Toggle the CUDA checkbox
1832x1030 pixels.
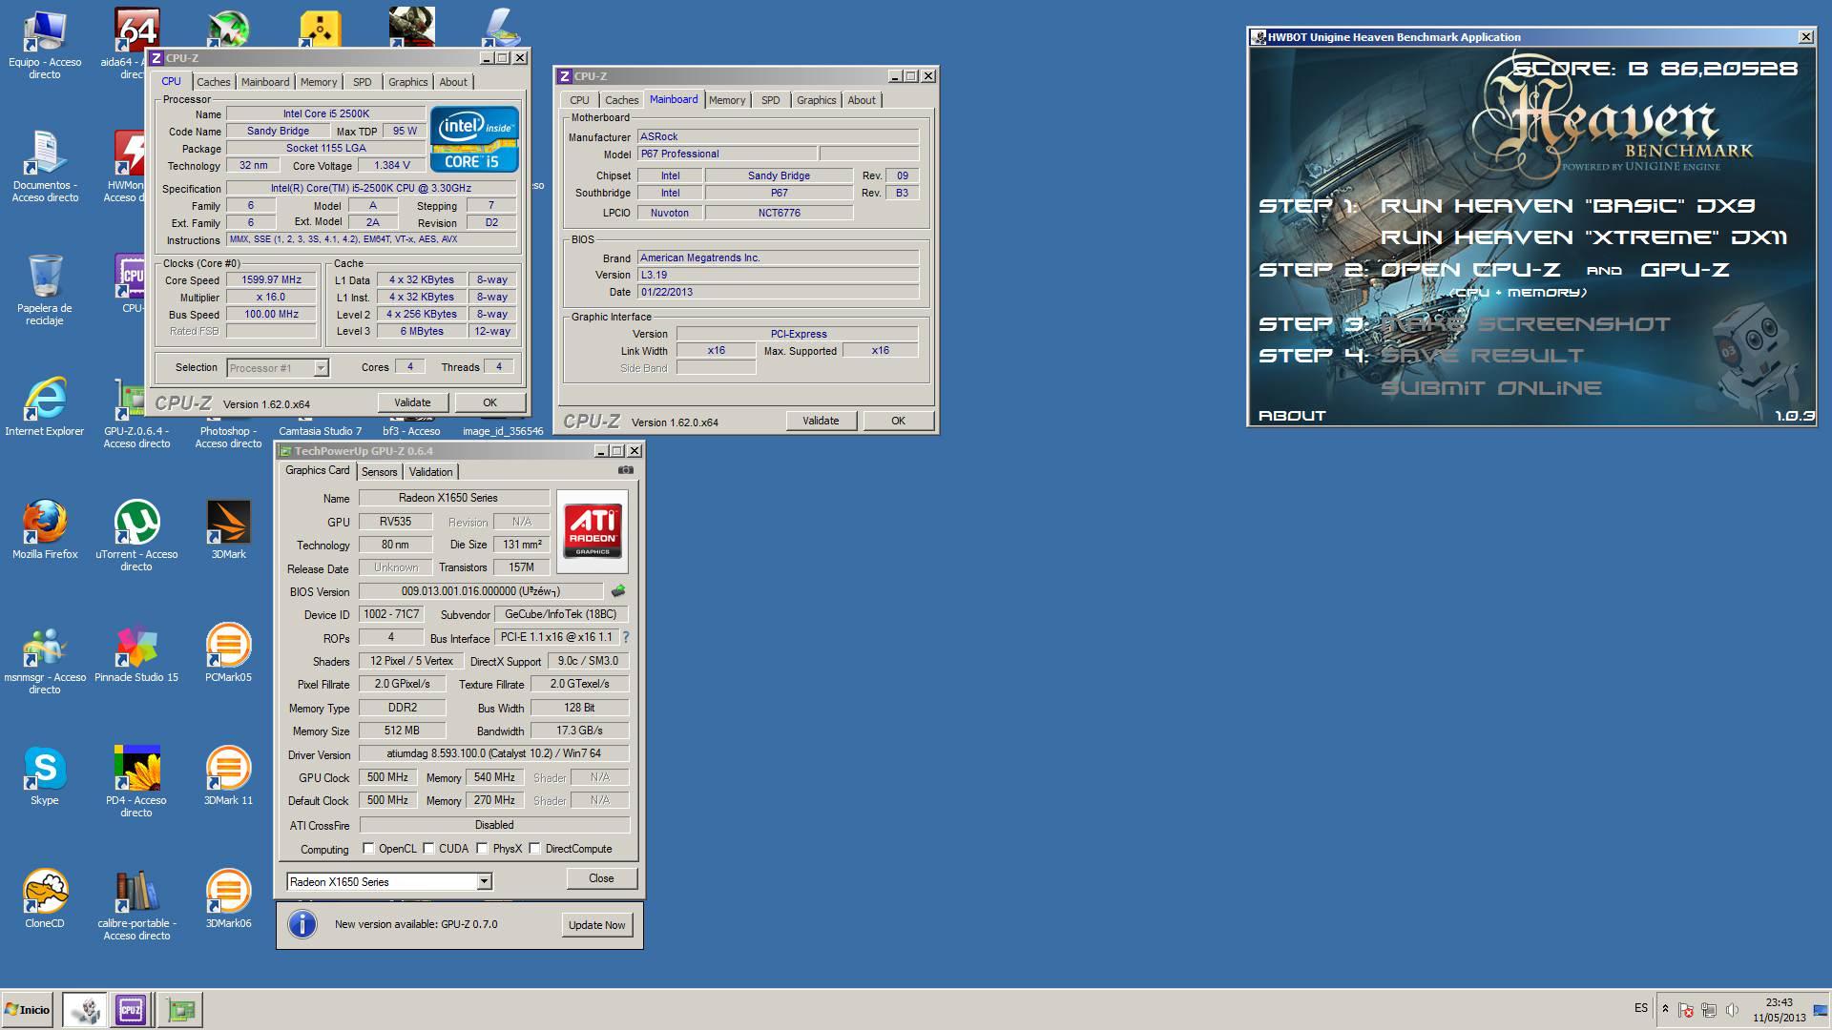coord(429,848)
